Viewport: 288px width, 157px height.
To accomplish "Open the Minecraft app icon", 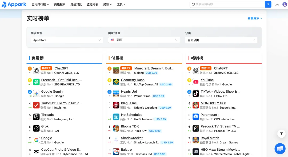I will (116, 70).
